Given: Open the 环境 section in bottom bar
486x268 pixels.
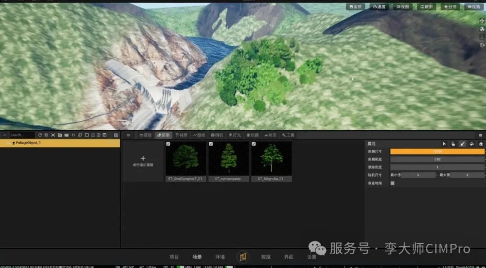Looking at the screenshot, I should pos(220,257).
